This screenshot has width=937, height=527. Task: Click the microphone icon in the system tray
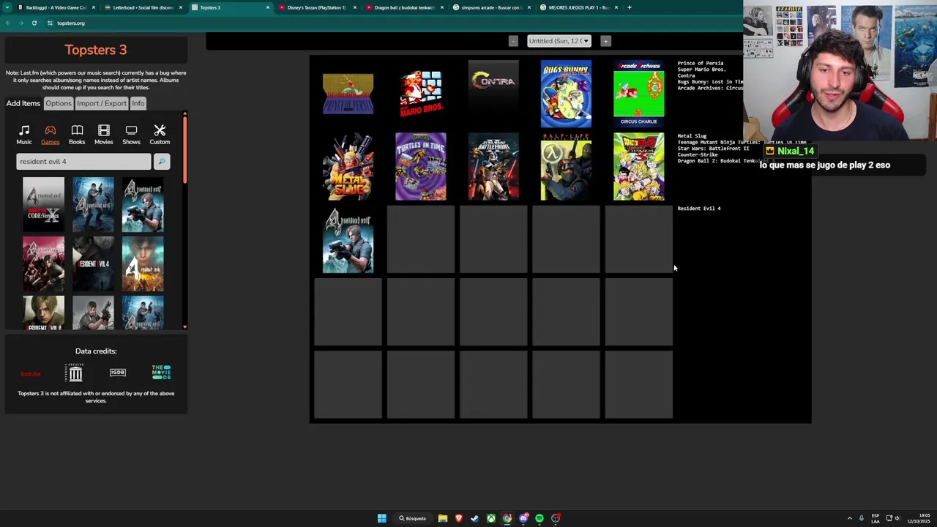tap(862, 518)
